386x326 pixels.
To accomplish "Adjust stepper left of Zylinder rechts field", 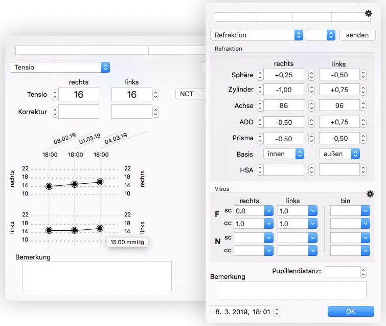I will click(x=260, y=90).
